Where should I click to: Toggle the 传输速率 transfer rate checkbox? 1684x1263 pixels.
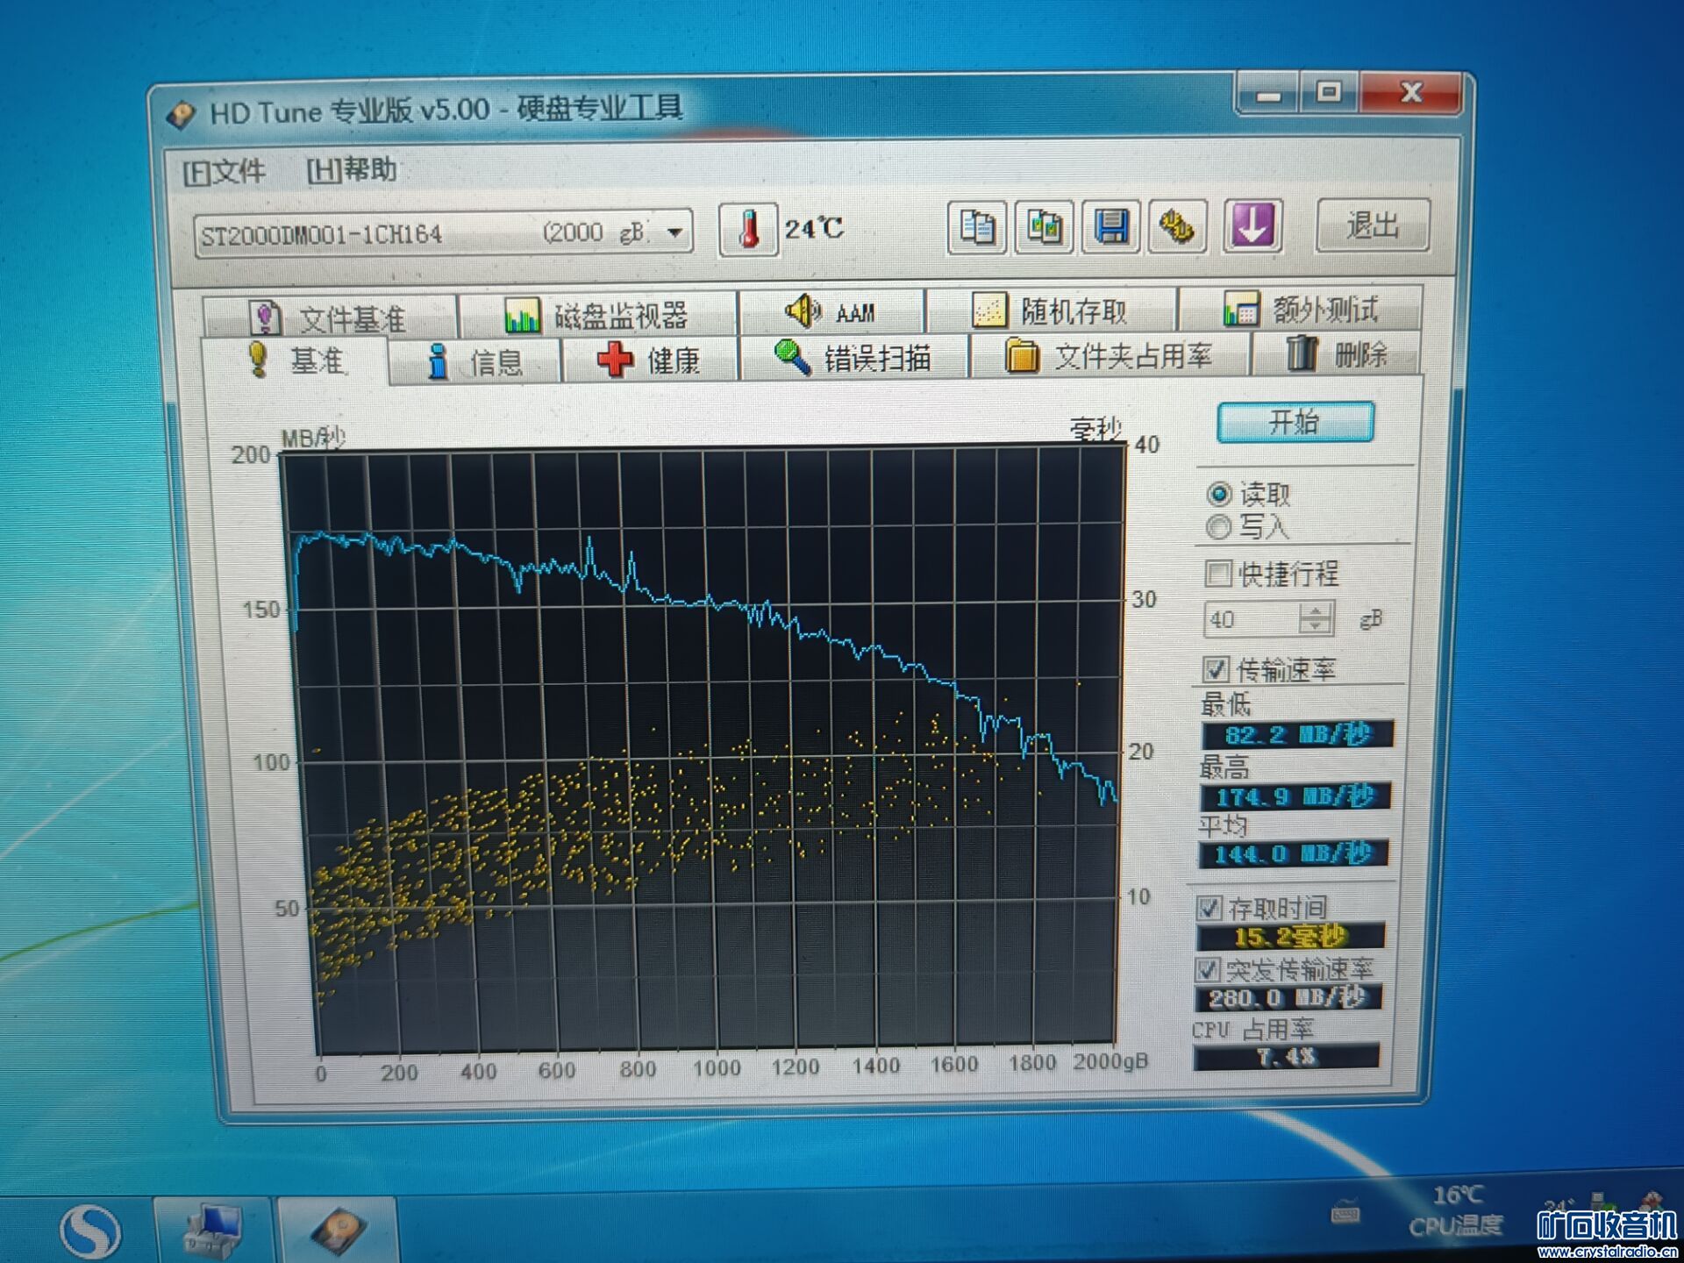[1215, 670]
